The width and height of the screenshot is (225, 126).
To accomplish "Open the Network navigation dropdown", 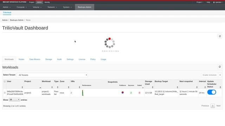I will (52, 7).
